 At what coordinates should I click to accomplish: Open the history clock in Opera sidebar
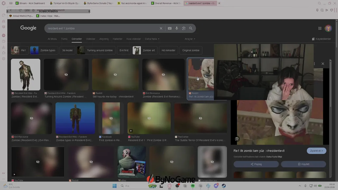click(x=4, y=41)
